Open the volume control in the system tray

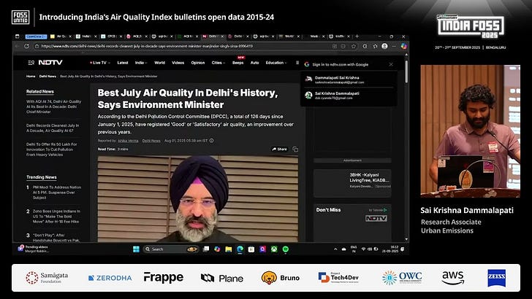pyautogui.click(x=370, y=249)
